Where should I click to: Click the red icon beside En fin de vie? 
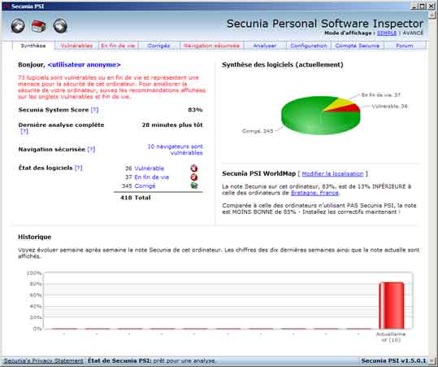(194, 177)
